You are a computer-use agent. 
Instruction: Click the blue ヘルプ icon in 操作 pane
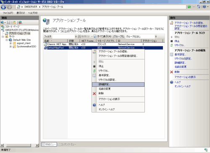click(172, 82)
